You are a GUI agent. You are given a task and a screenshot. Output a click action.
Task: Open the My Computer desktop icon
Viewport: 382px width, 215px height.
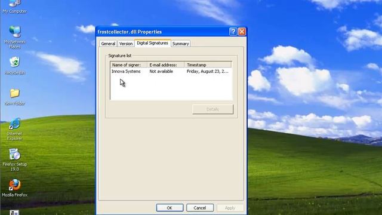tap(14, 7)
